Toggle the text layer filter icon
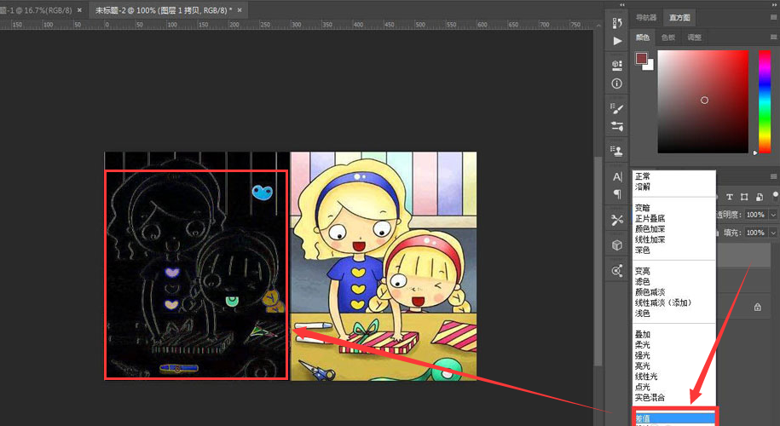 pos(729,198)
